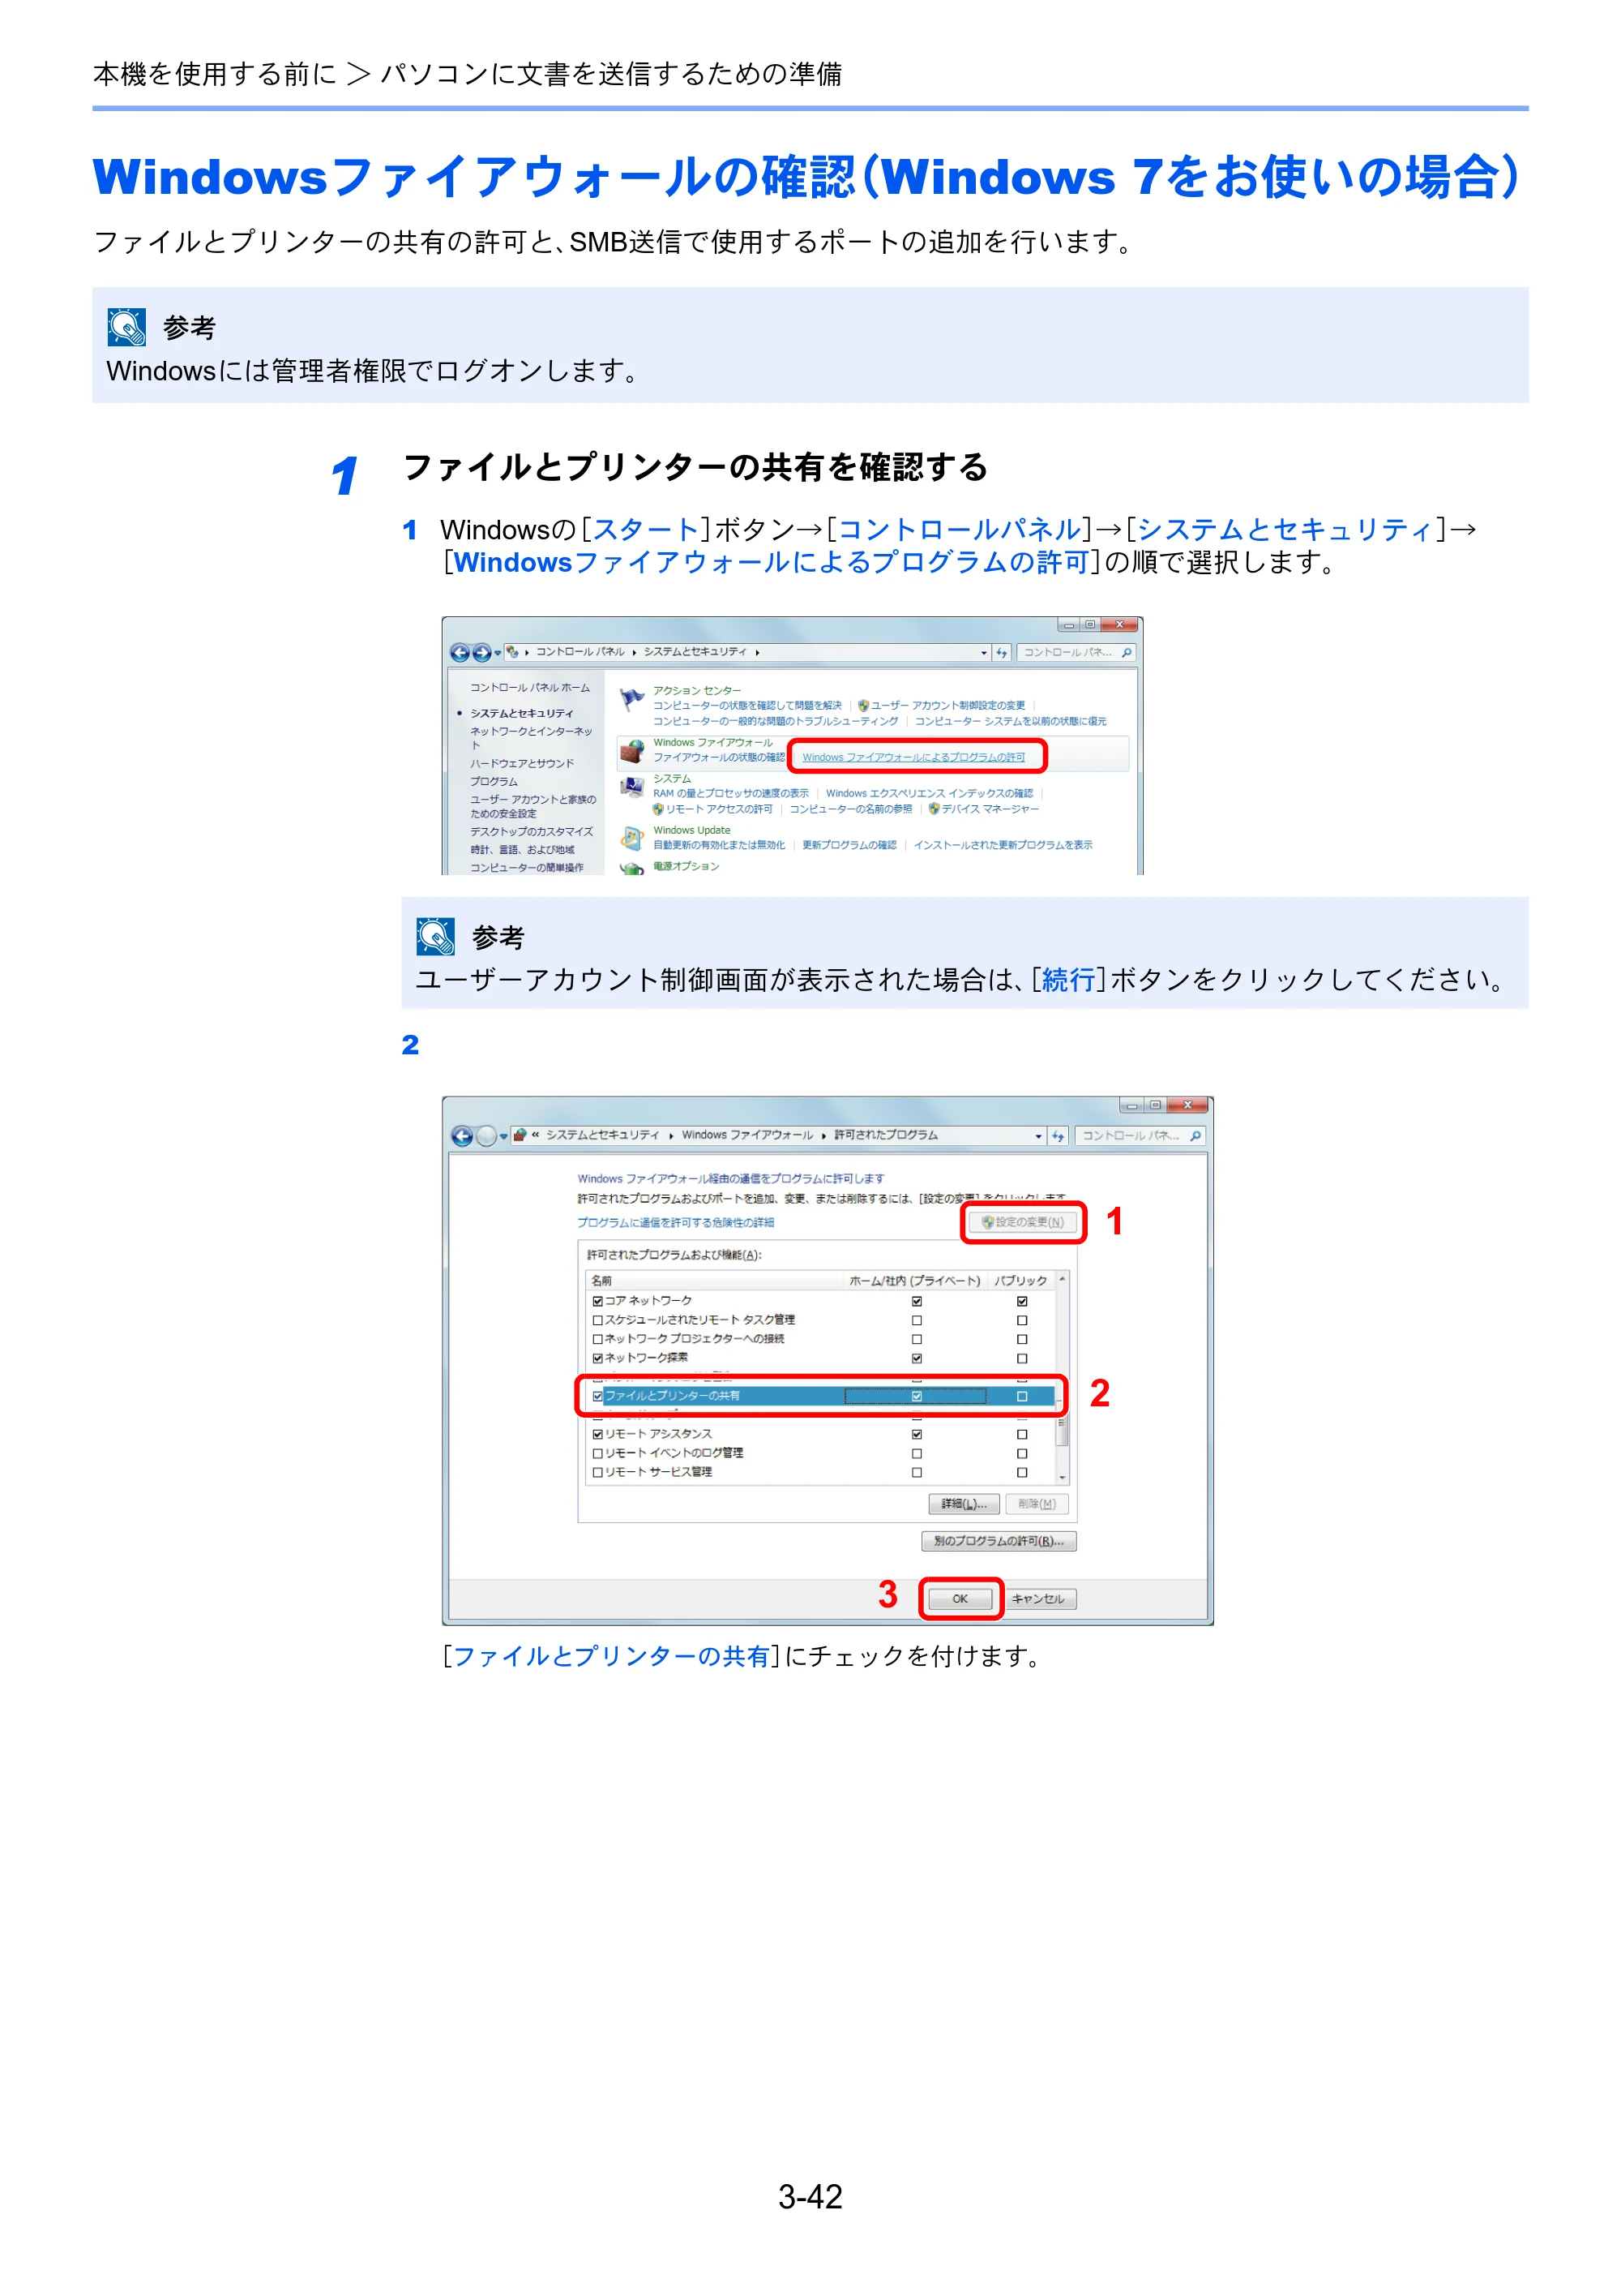Expand the « chevron in the Allowed Programs breadcrumb
1621x2296 pixels.
coord(536,1135)
